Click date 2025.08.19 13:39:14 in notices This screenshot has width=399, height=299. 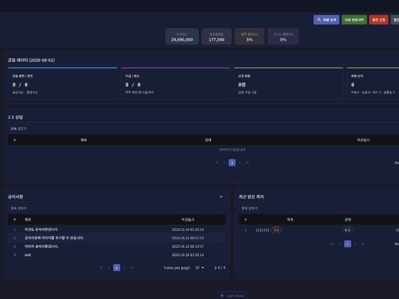point(188,255)
